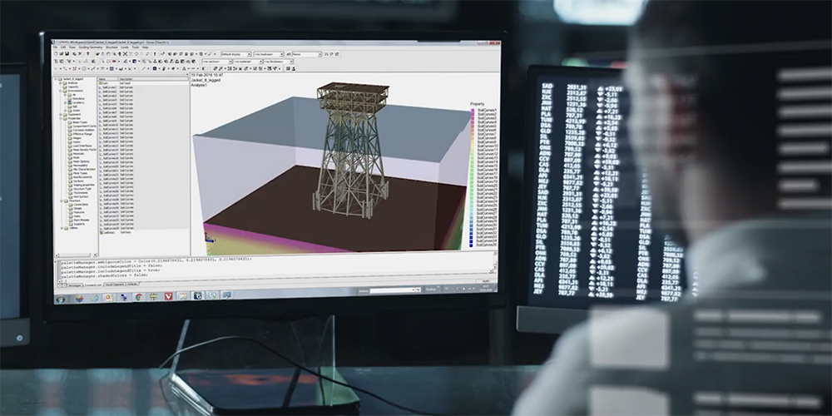Open the View menu
Screen dimensions: 832x416
(72, 47)
